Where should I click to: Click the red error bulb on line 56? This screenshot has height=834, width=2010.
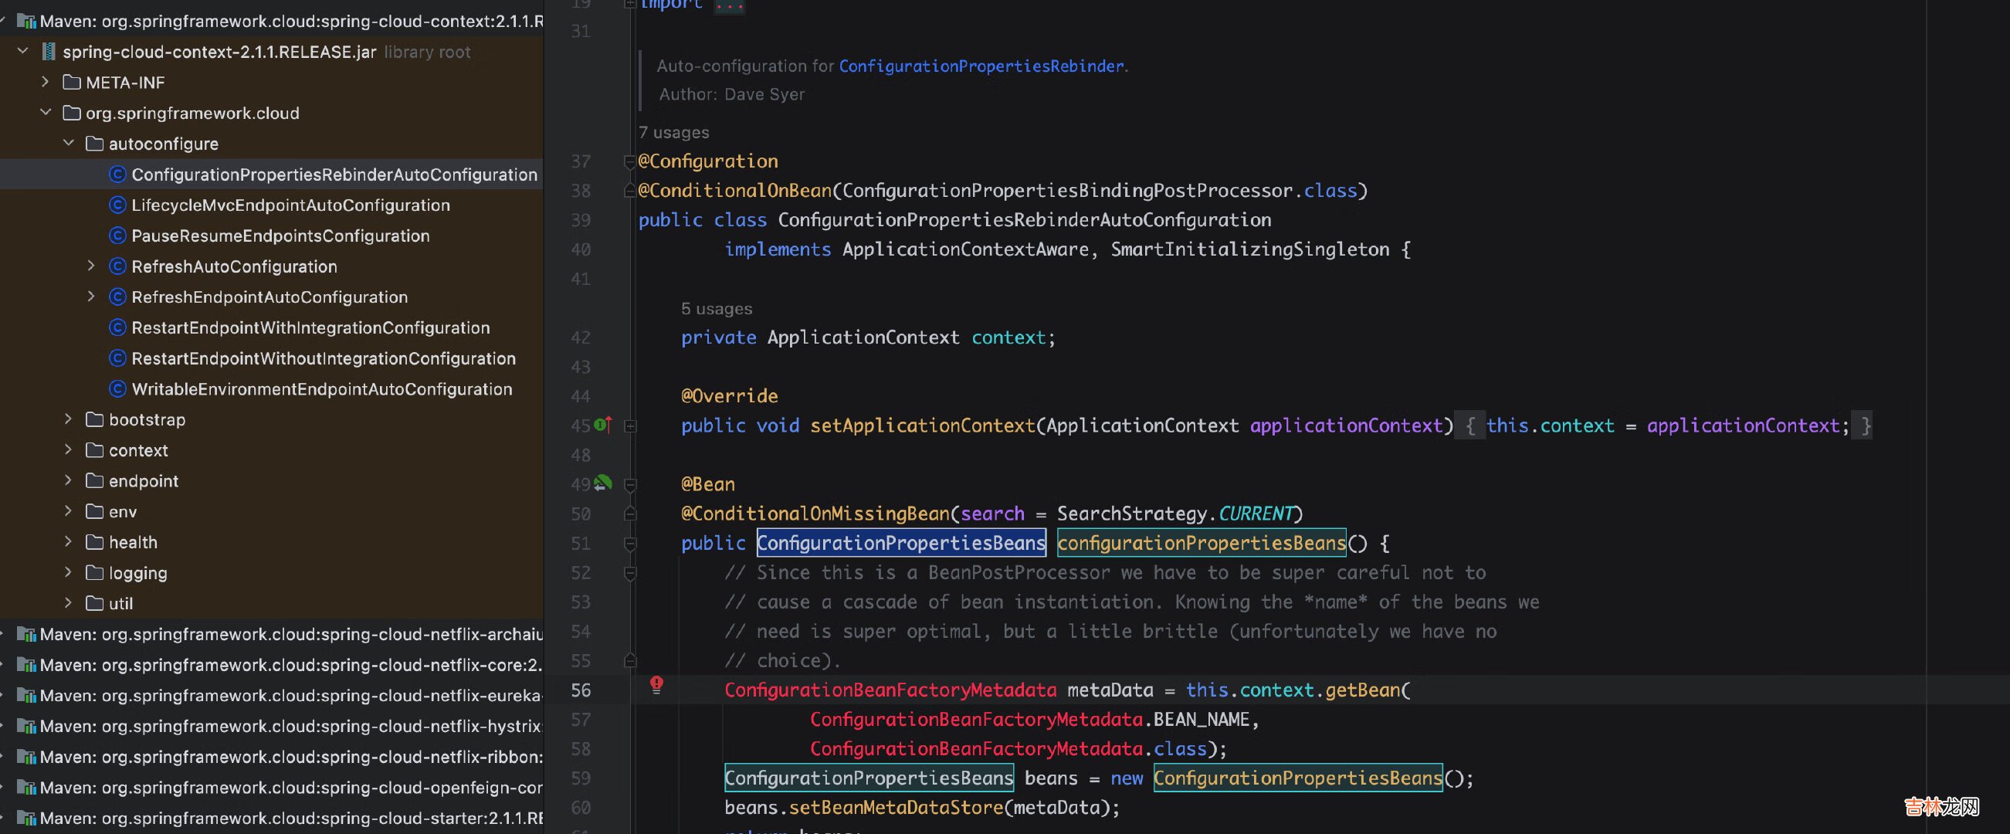point(657,684)
